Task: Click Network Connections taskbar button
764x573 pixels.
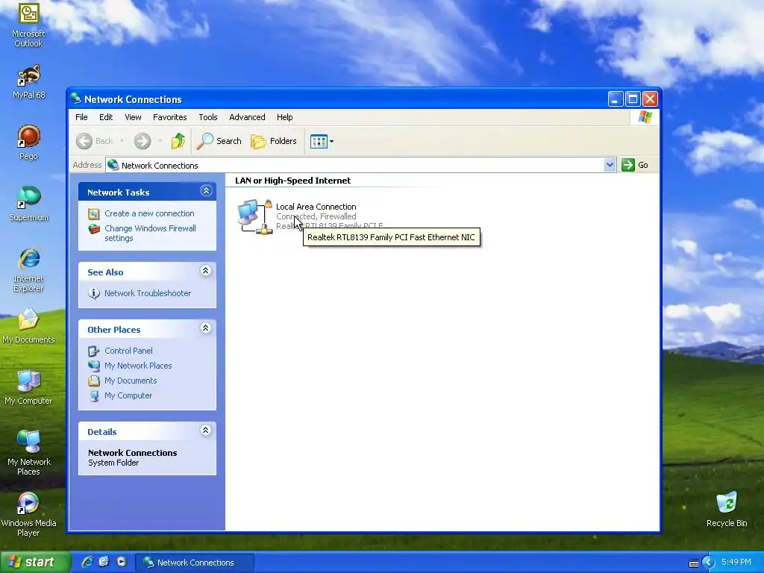Action: coord(195,563)
